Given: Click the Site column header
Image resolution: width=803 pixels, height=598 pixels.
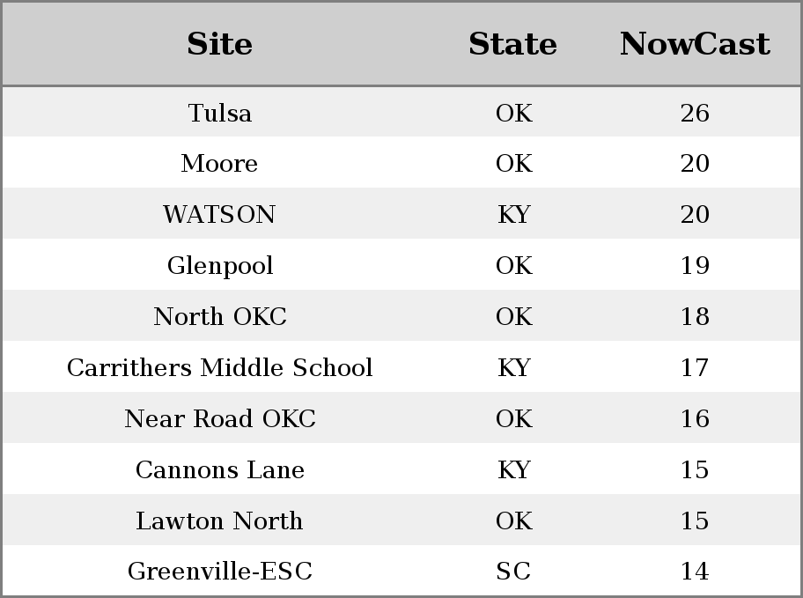Looking at the screenshot, I should (220, 44).
